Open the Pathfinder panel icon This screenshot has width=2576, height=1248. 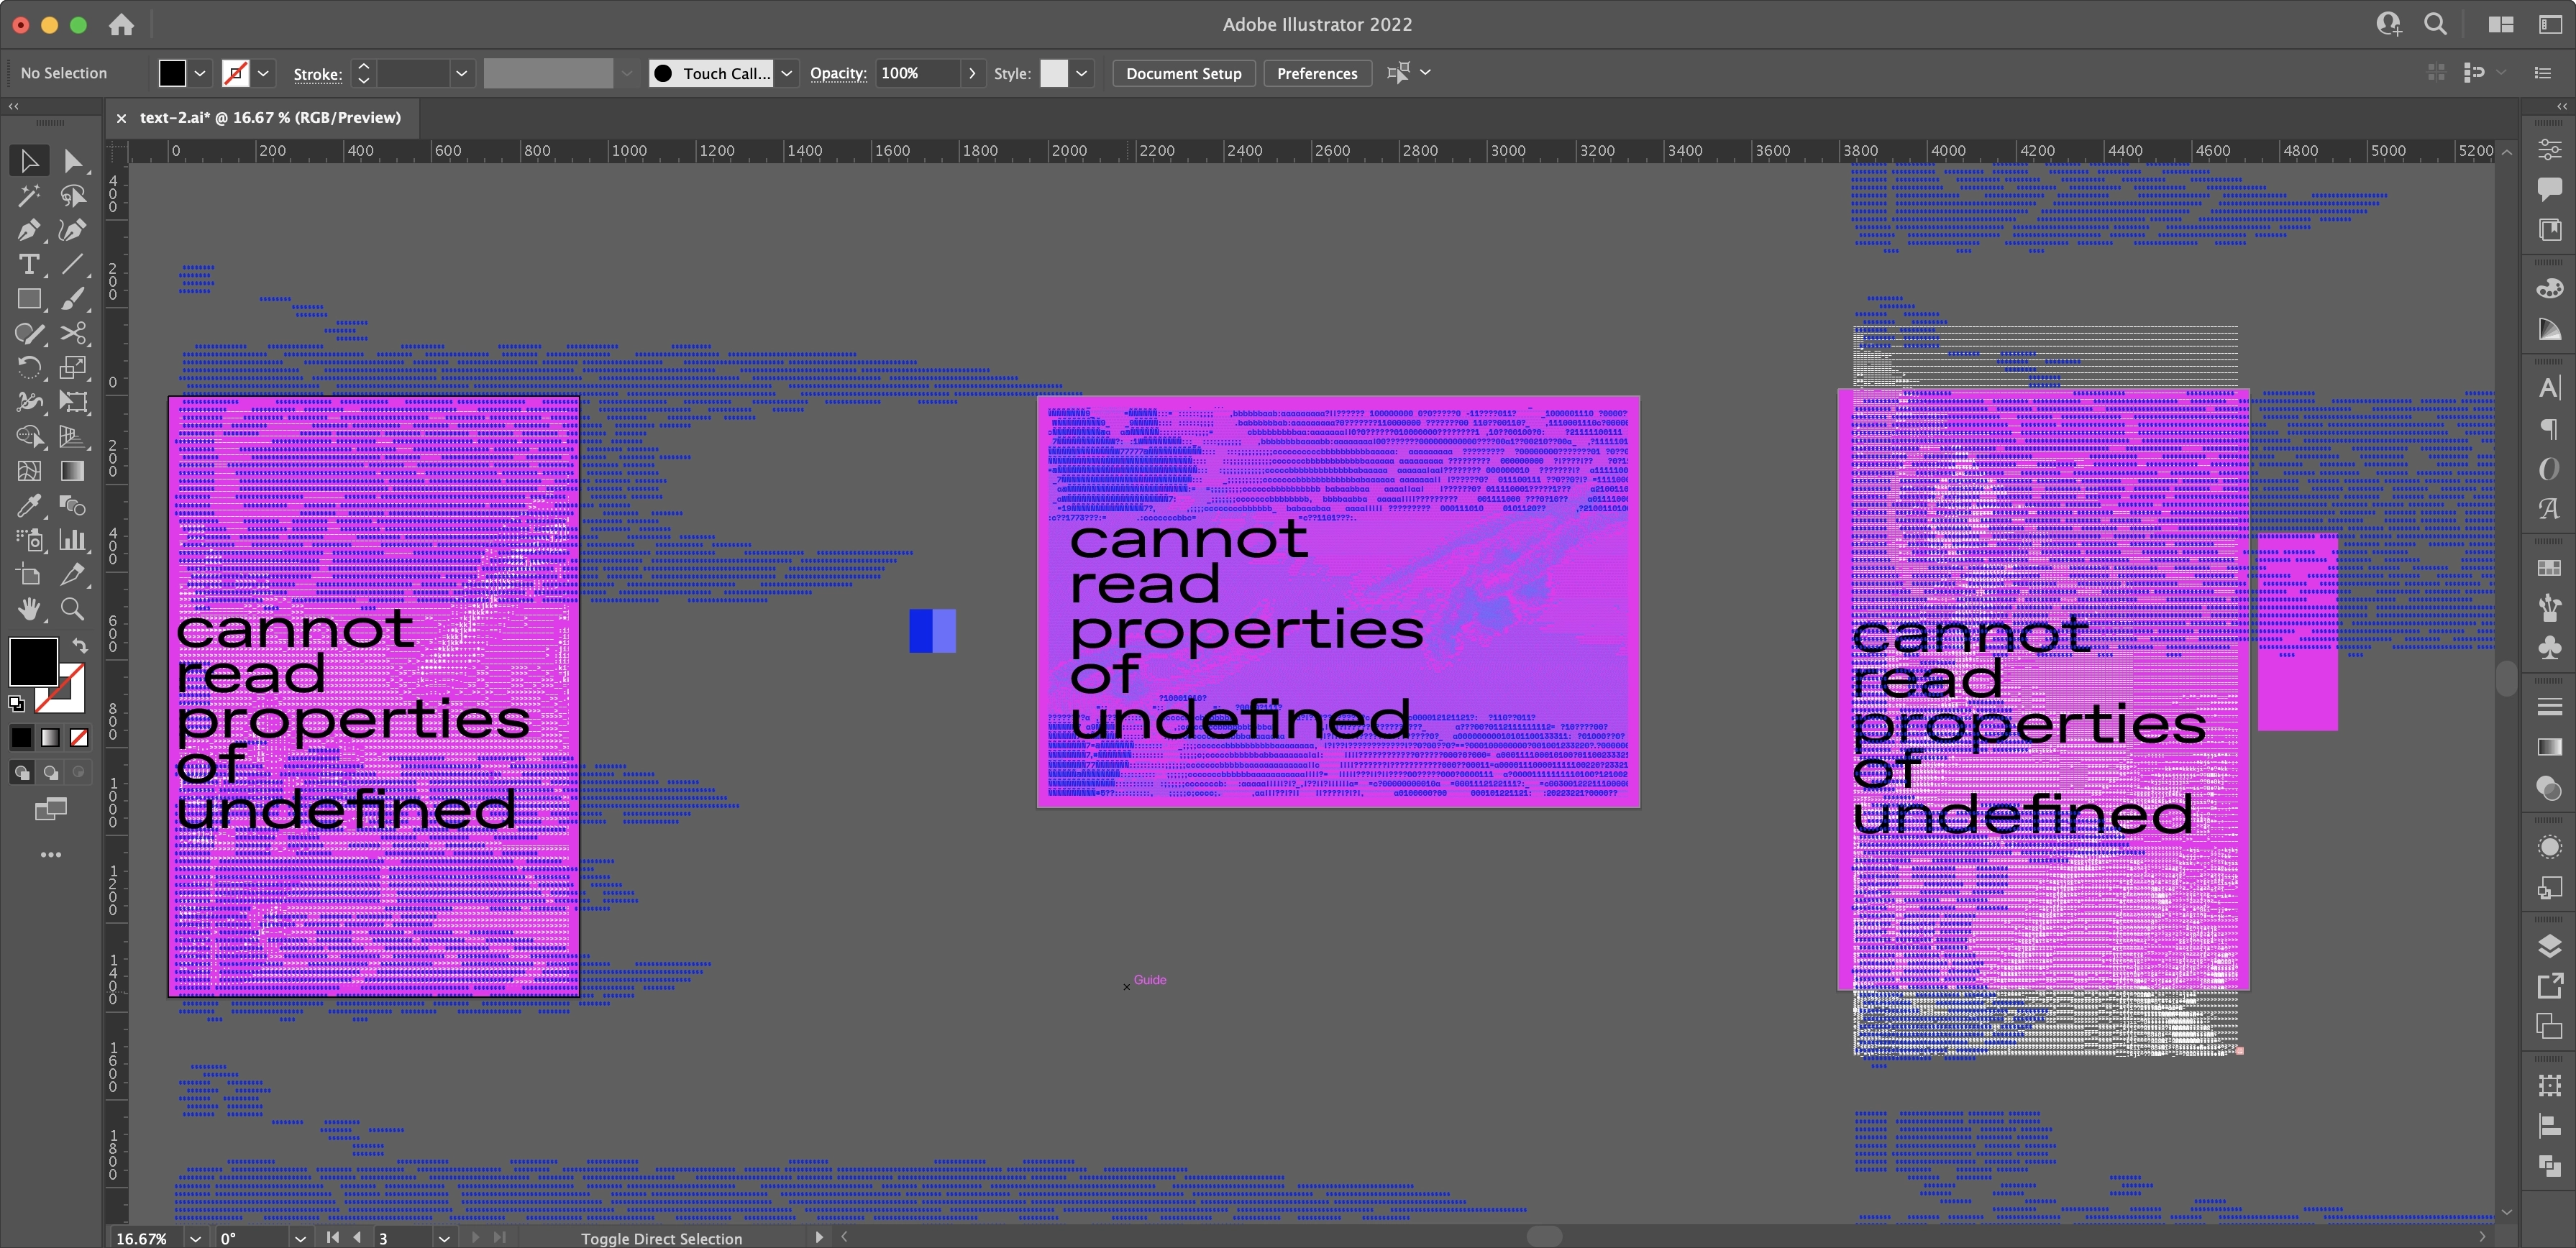[2549, 1165]
